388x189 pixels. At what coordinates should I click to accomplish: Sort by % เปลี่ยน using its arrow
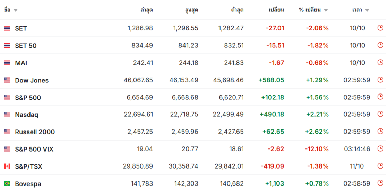326,10
